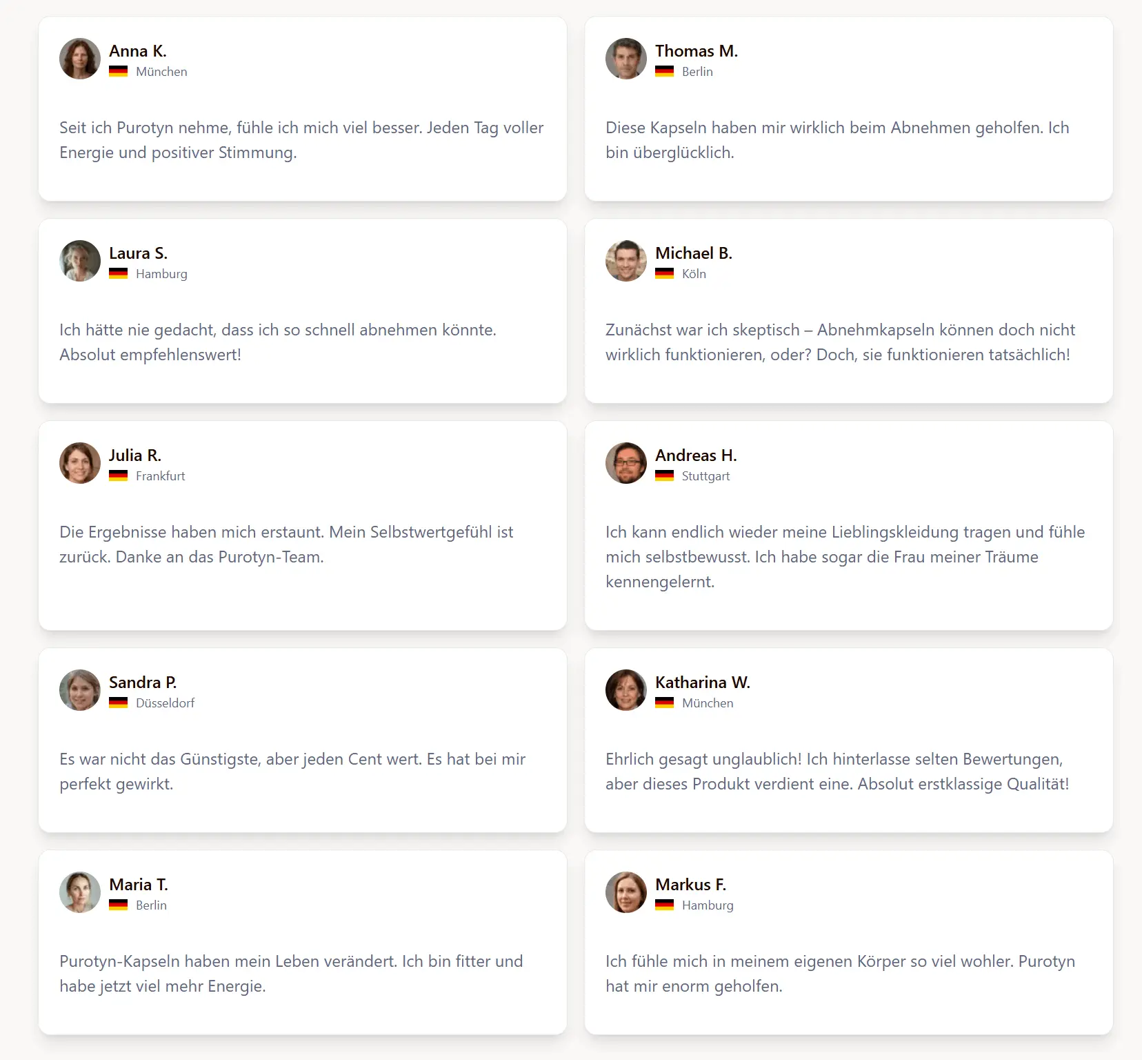The width and height of the screenshot is (1142, 1060).
Task: Click the German flag beside Düsseldorf
Action: pos(119,703)
